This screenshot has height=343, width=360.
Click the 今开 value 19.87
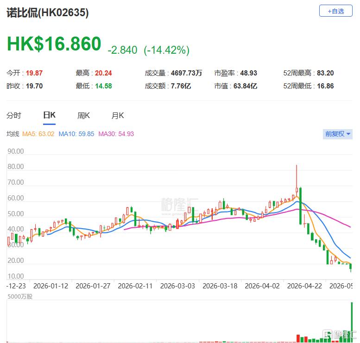[34, 73]
